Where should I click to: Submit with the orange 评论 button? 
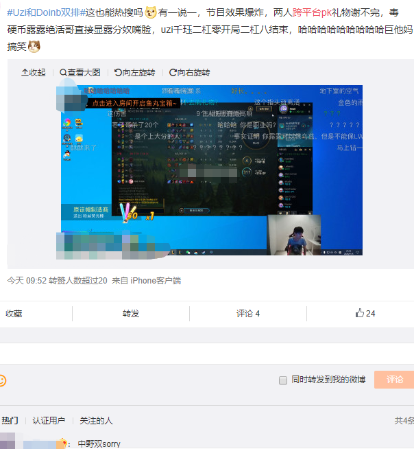click(x=394, y=380)
